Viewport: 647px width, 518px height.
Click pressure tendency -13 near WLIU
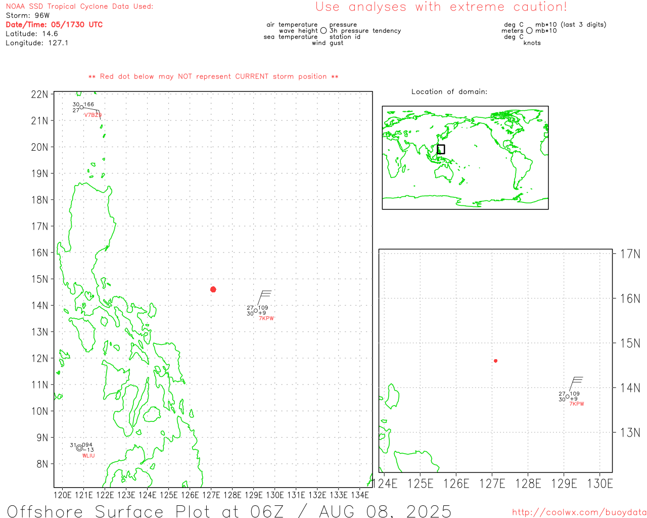tap(88, 450)
